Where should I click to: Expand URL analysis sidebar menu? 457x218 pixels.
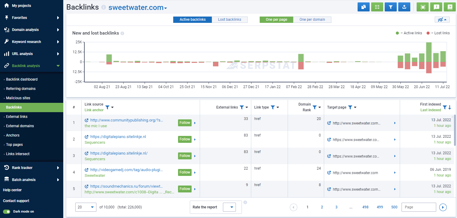click(x=32, y=54)
